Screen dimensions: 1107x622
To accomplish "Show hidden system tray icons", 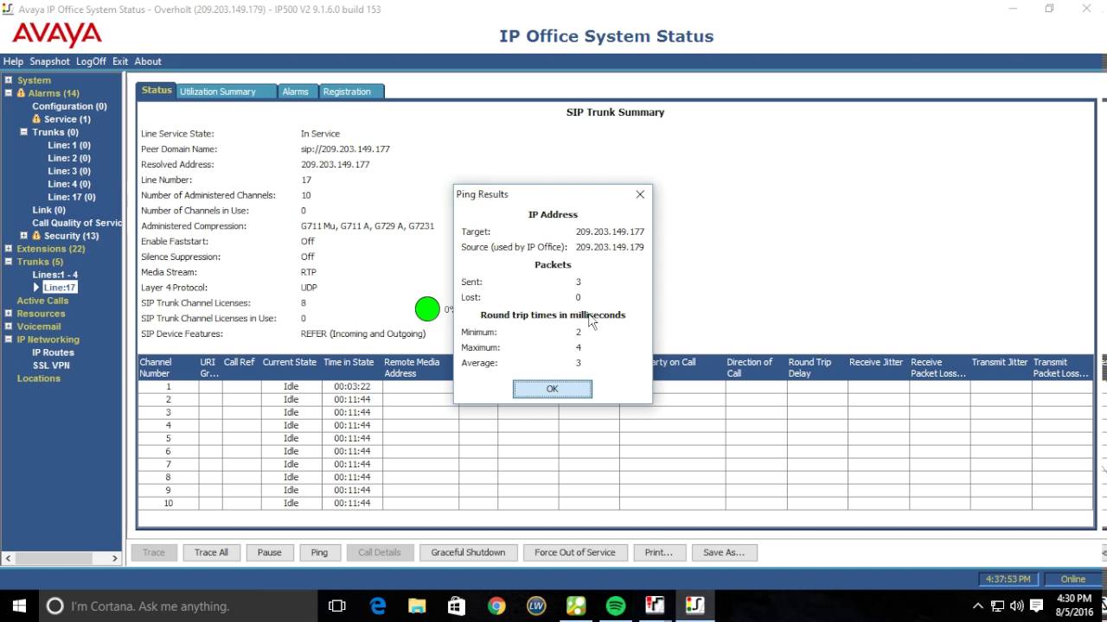I will (978, 606).
